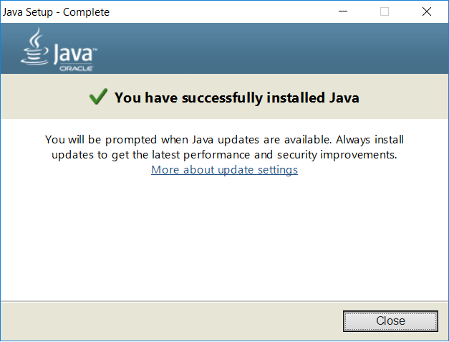Viewport: 449px width, 342px height.
Task: Click the greyed-out maximize window button
Action: (x=385, y=11)
